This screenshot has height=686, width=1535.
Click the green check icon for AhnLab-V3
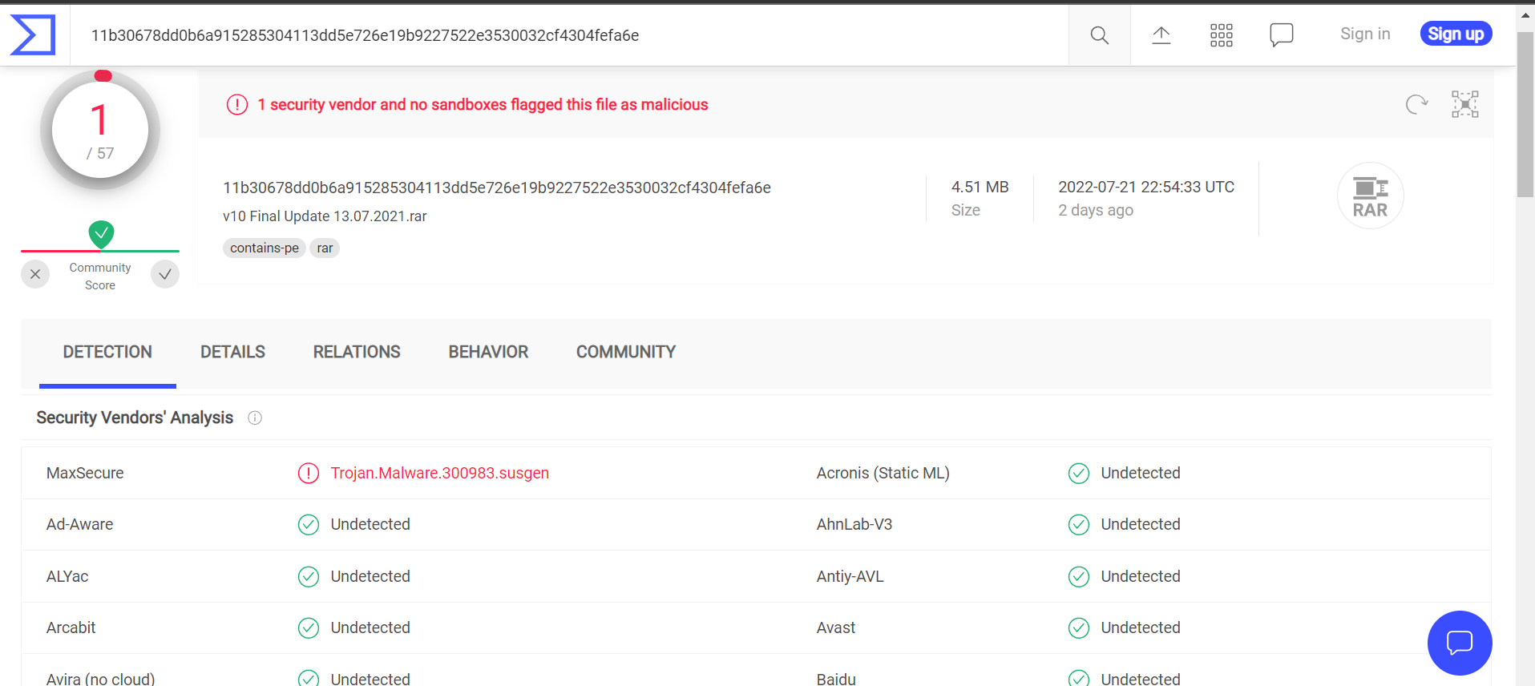tap(1079, 525)
